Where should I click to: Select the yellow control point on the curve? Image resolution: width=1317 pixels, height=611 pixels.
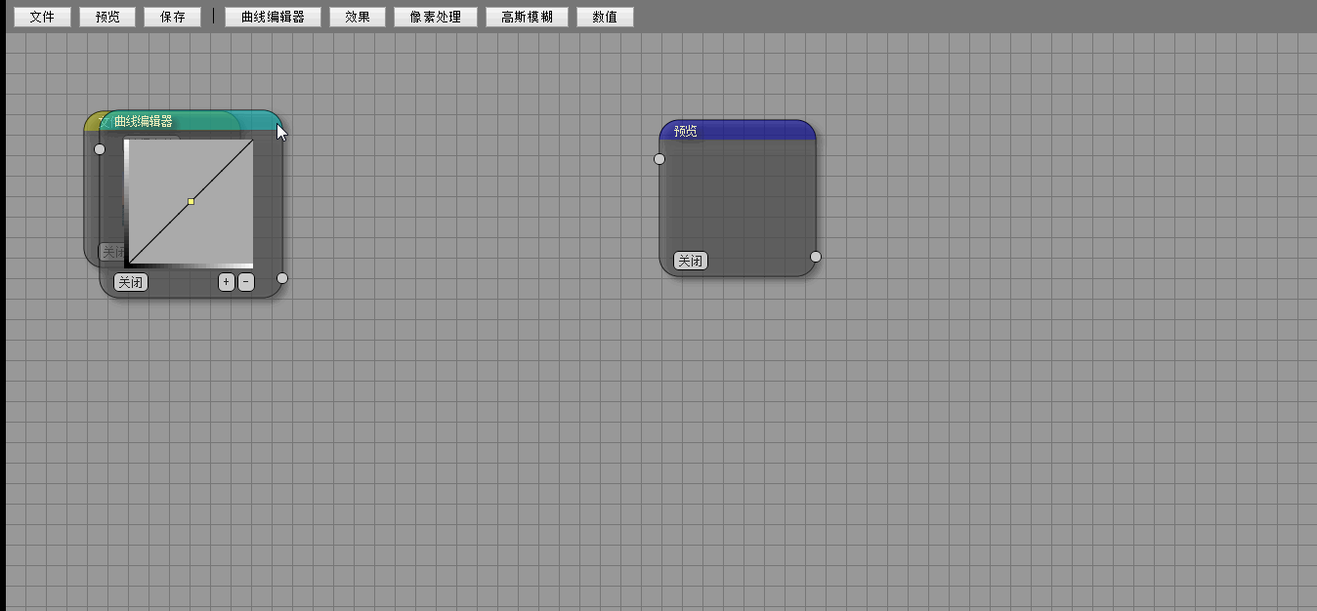coord(191,201)
